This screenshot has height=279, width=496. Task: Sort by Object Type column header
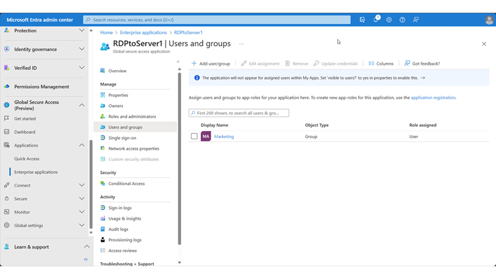click(x=317, y=125)
